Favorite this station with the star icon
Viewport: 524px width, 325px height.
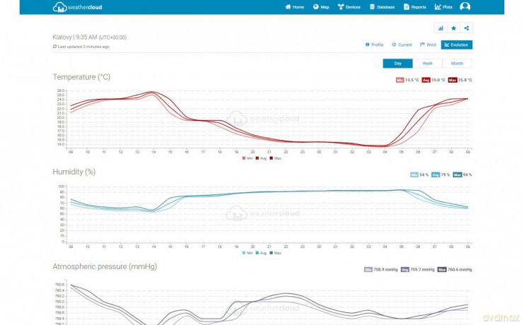coord(453,28)
